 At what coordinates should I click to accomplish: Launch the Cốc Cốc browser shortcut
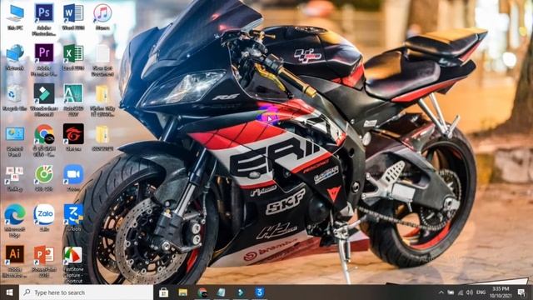point(44,177)
